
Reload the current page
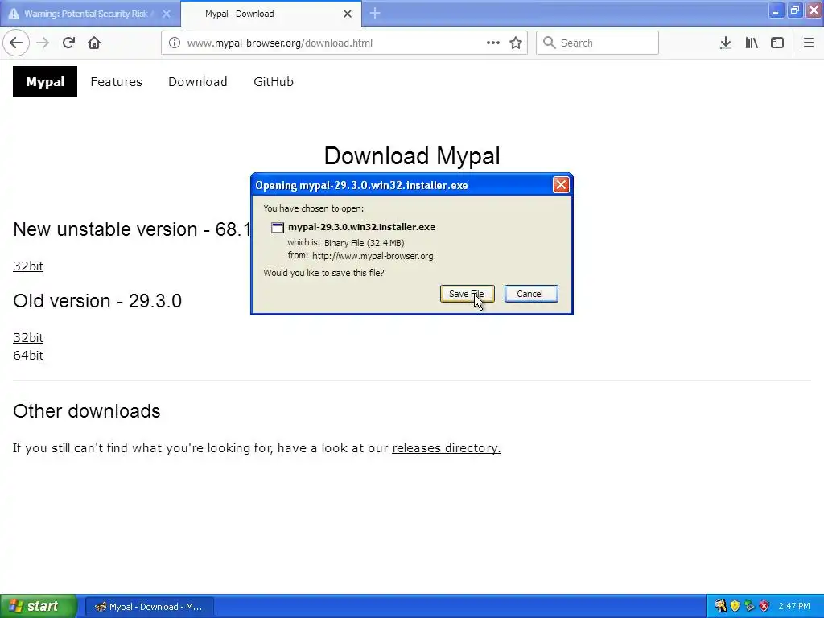coord(68,43)
